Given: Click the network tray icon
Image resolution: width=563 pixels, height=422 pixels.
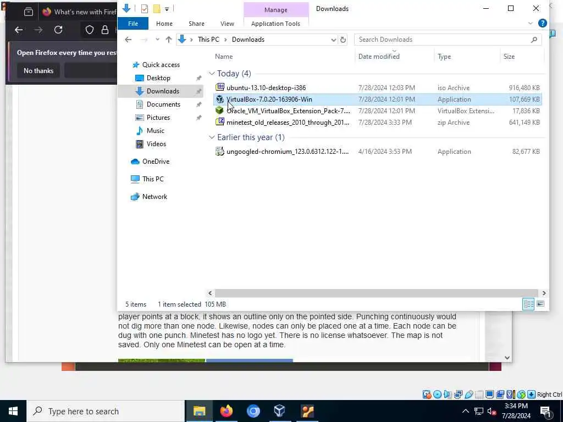Looking at the screenshot, I should coord(479,411).
